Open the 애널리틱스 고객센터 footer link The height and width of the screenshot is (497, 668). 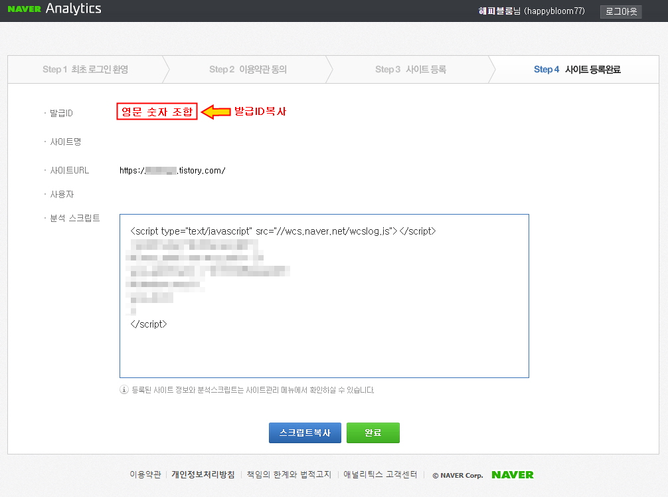380,475
